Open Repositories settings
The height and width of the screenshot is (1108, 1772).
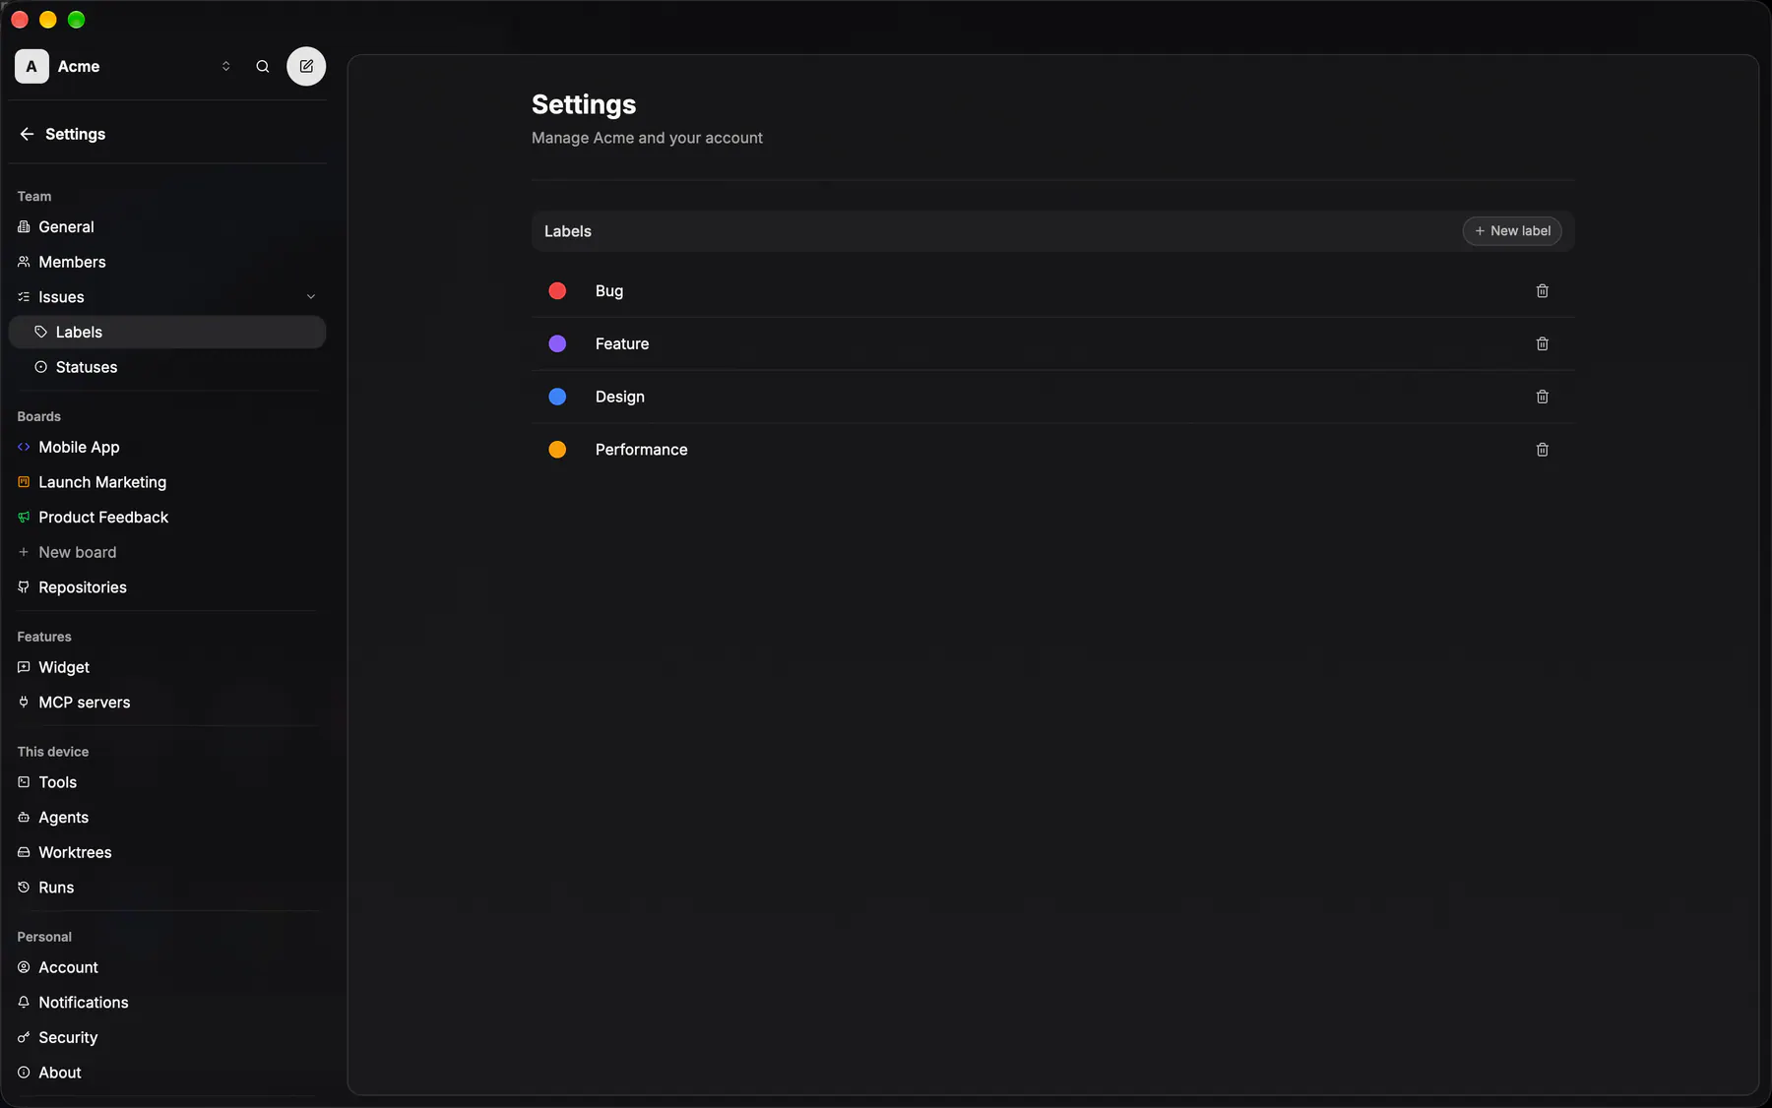pyautogui.click(x=167, y=587)
